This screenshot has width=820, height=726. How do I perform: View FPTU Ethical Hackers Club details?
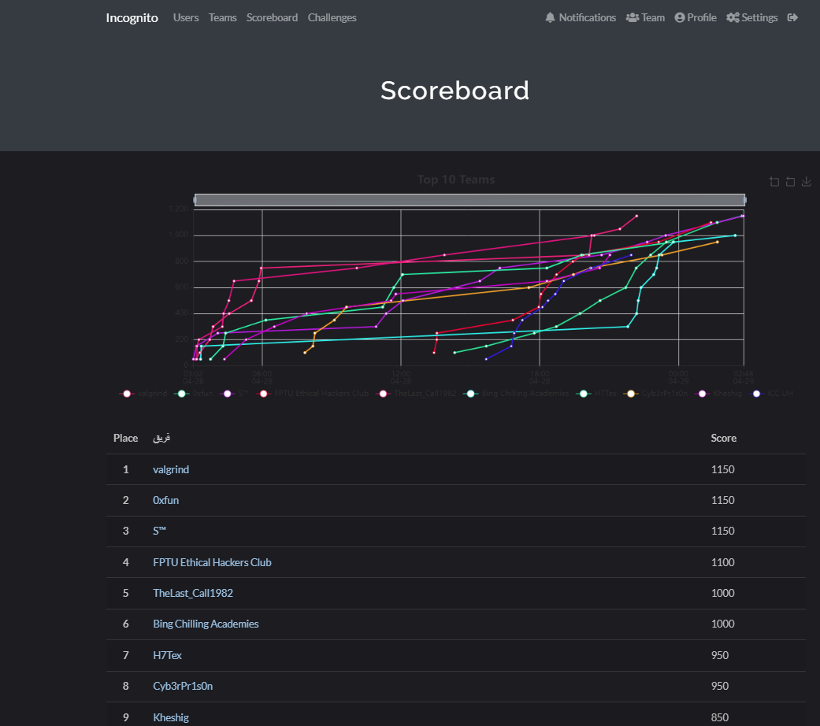click(x=212, y=561)
